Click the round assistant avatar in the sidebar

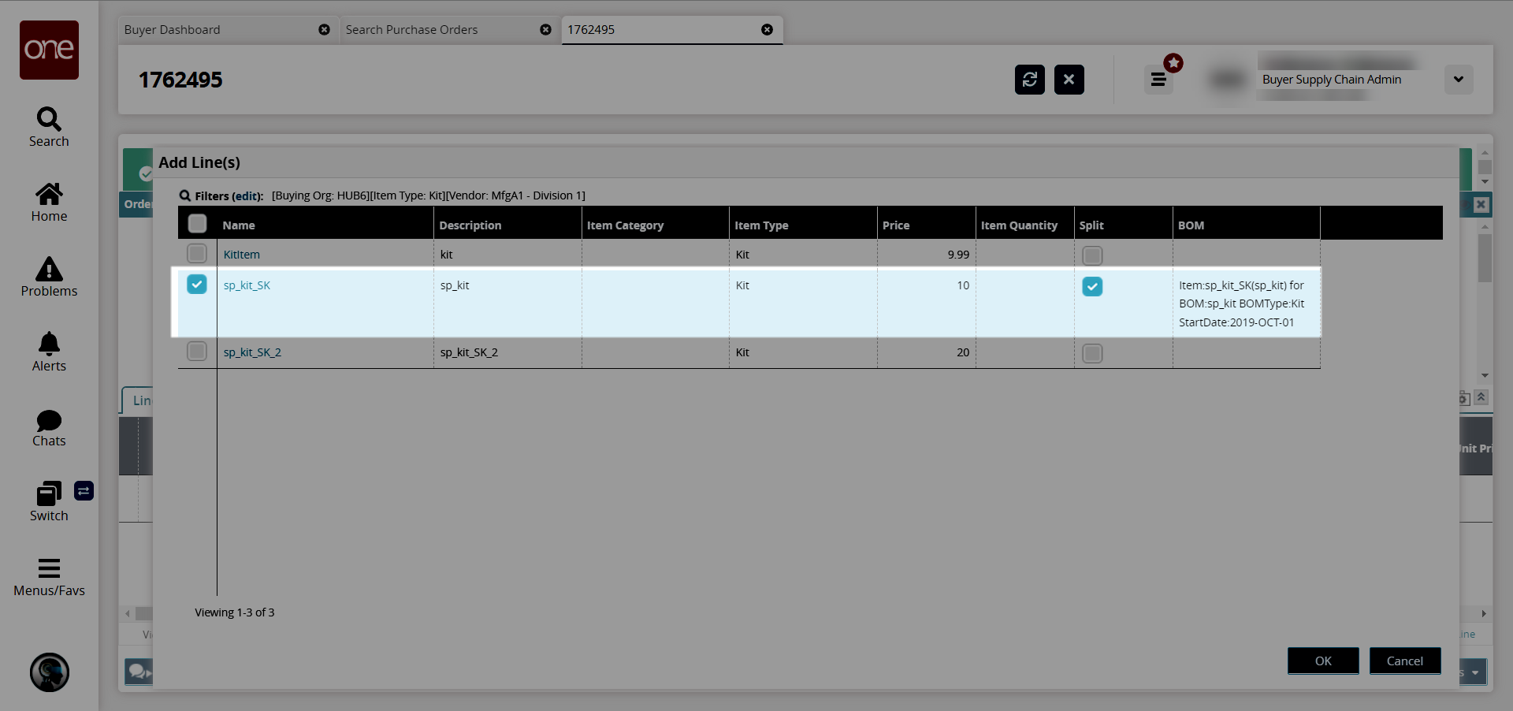(x=50, y=672)
